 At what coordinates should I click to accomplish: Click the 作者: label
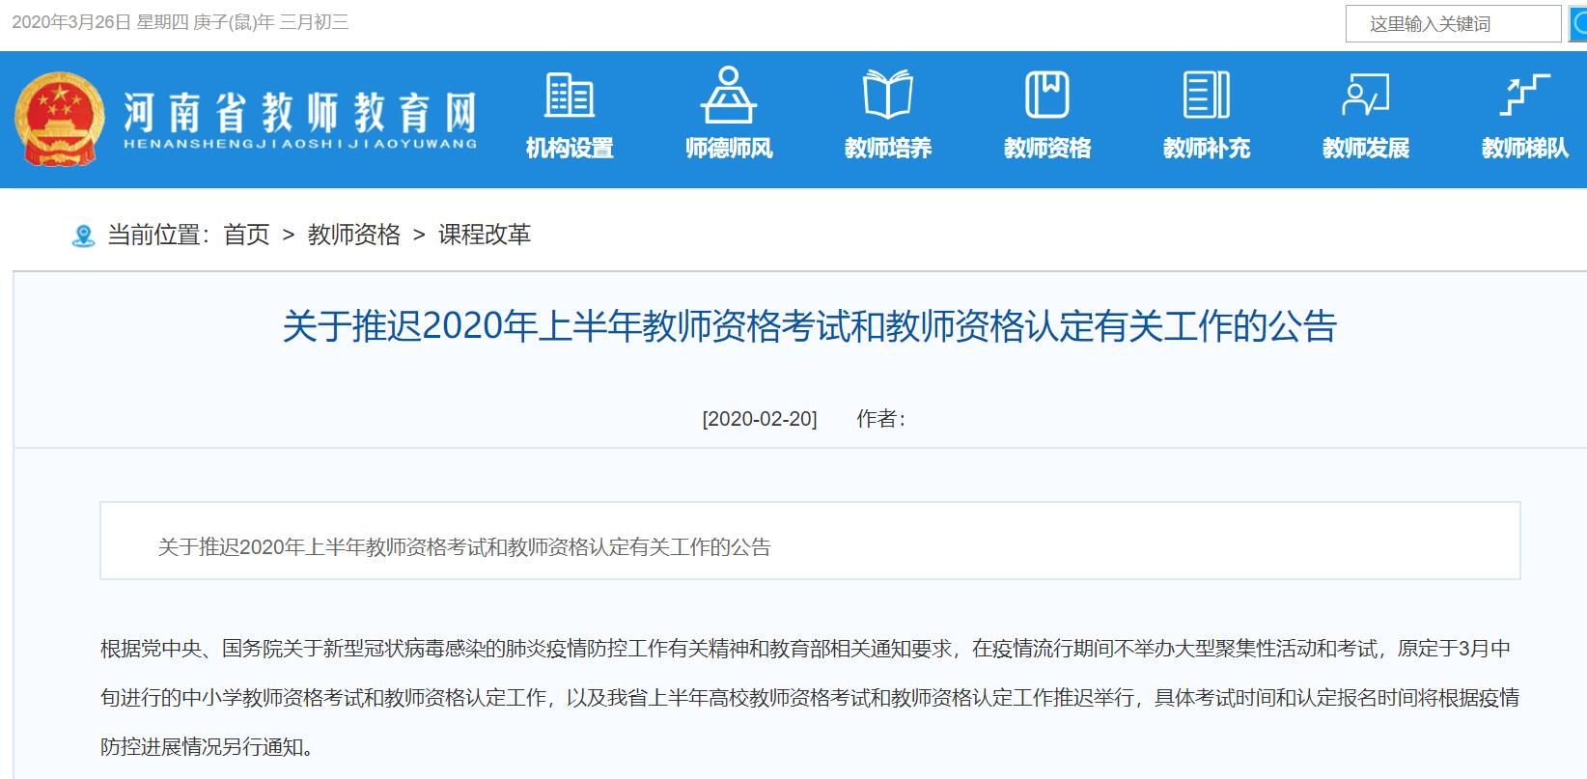[x=880, y=418]
